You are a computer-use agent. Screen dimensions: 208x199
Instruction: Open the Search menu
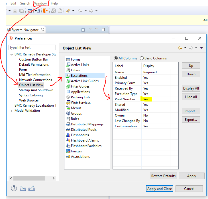coord(25,3)
